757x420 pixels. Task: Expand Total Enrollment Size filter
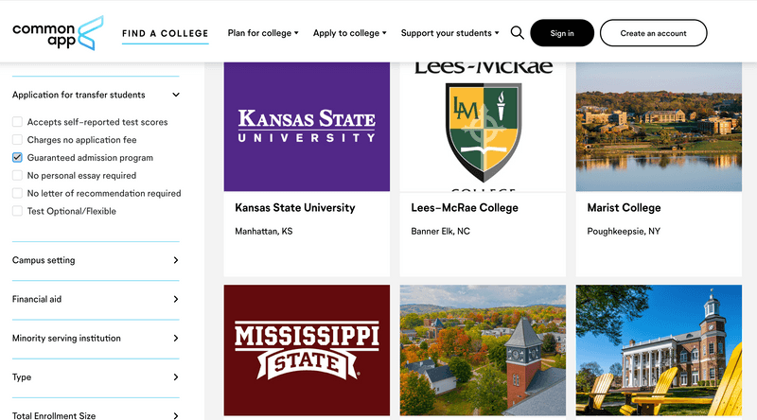pyautogui.click(x=96, y=415)
